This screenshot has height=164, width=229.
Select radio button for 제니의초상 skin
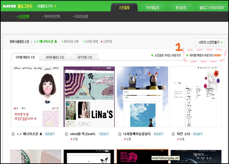13,134
